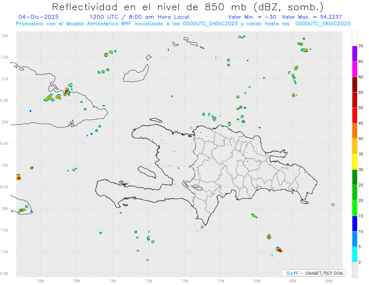Click the dark blue 10-15 dBZ color band

click(355, 224)
